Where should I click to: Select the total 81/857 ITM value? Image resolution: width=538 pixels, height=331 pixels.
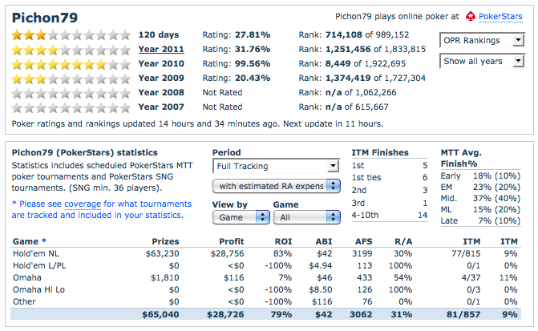(463, 314)
